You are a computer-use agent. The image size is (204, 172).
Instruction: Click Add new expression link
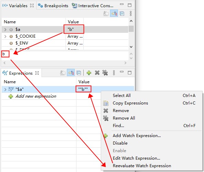point(36,96)
